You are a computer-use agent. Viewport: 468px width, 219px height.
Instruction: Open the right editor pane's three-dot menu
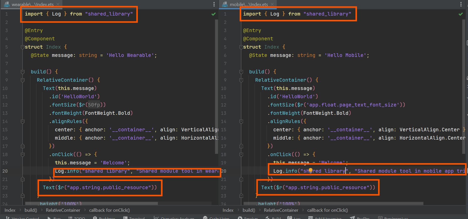tap(461, 4)
